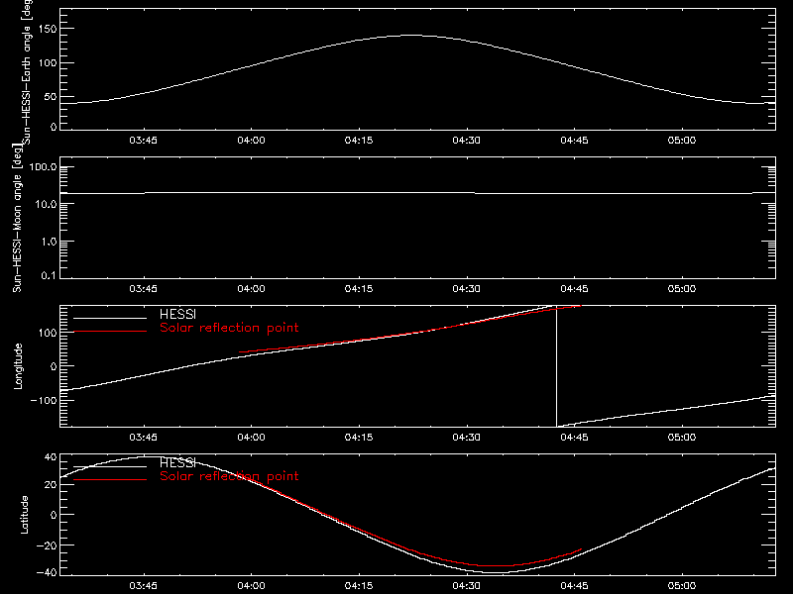Click the 100 tick on Sun-HESSI-Earth axis

tap(47, 62)
